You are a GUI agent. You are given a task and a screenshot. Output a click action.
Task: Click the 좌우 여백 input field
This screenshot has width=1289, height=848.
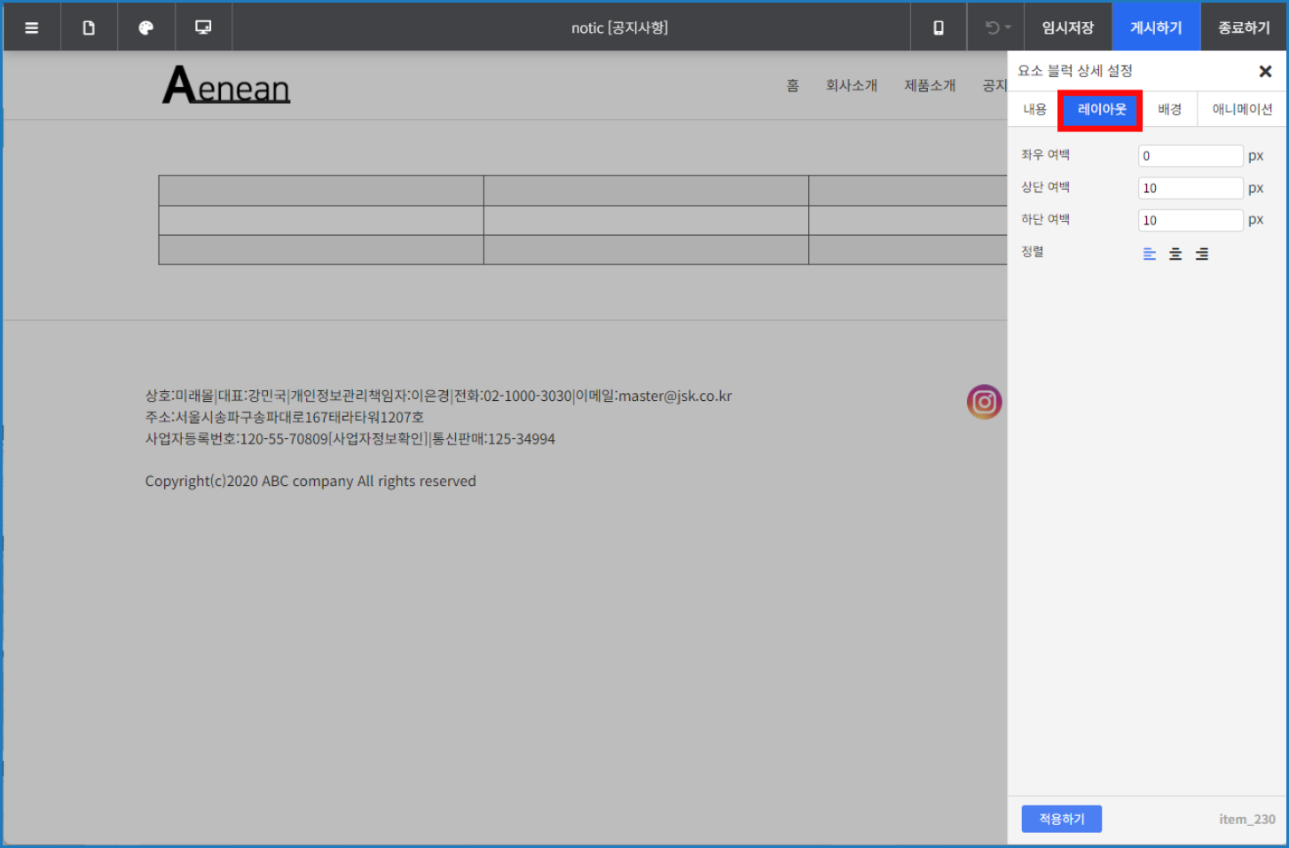click(x=1191, y=156)
